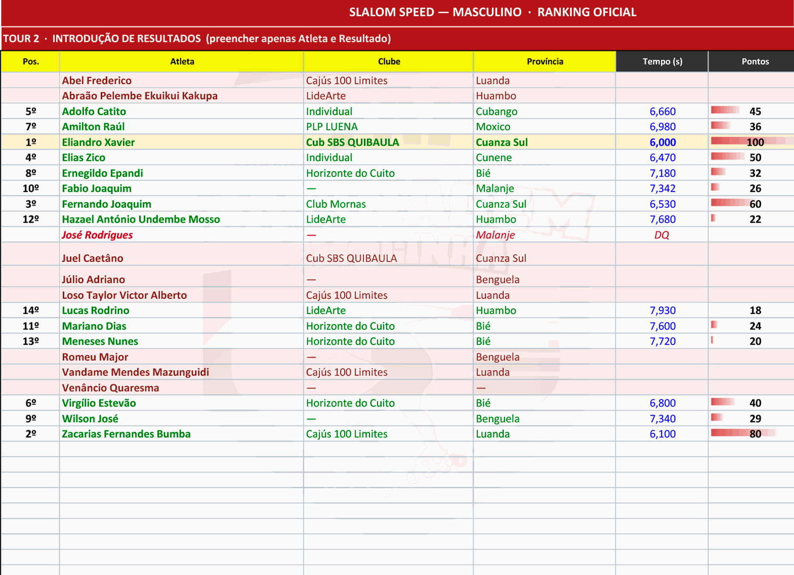Click points cell showing 100
The image size is (794, 575).
tap(751, 142)
